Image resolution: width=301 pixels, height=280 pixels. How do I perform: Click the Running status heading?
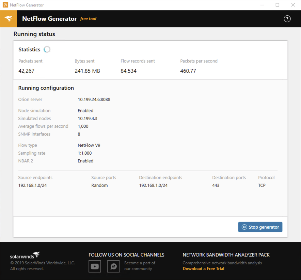[34, 34]
